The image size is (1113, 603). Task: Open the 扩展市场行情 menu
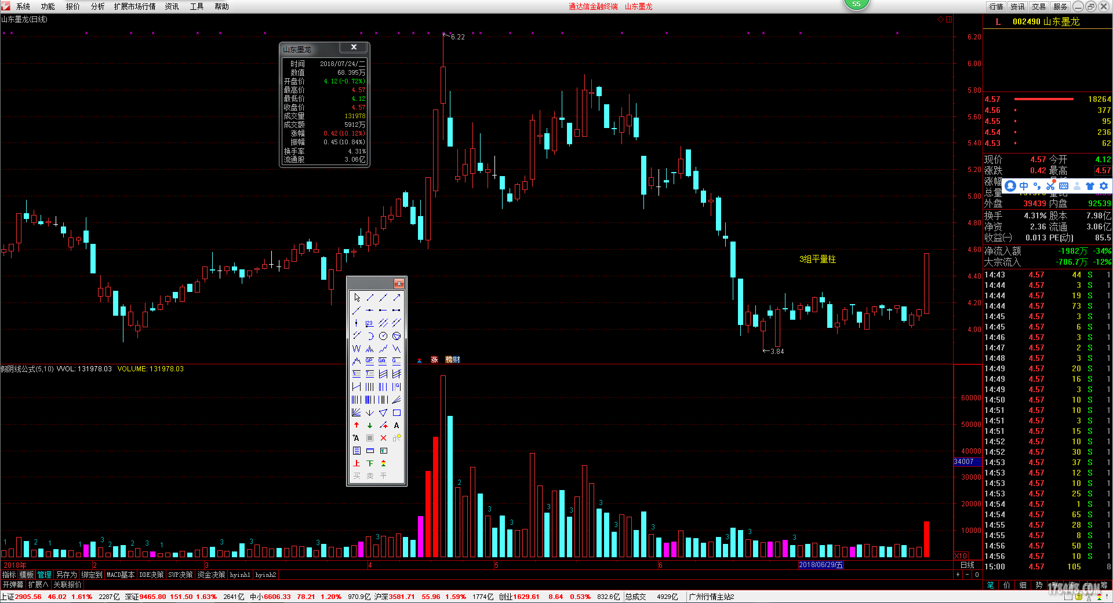pyautogui.click(x=135, y=6)
